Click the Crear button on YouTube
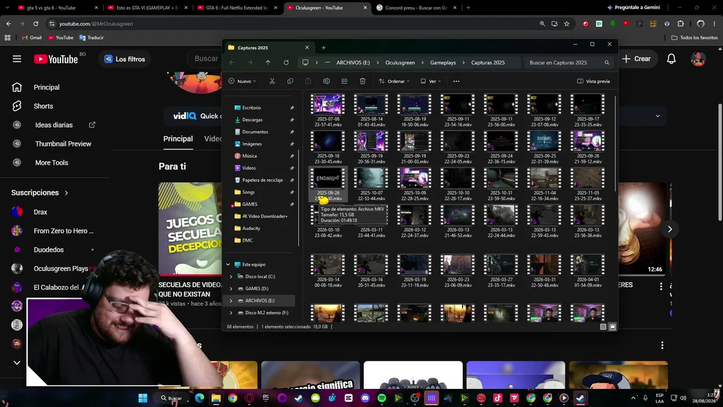This screenshot has height=407, width=723. click(x=637, y=59)
